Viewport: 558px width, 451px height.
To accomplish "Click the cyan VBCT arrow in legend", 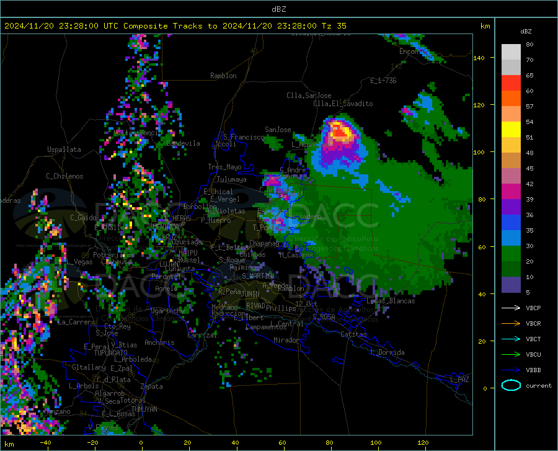I will [511, 339].
